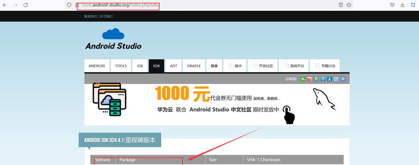Select the SDK navigation tab
419x165 pixels.
[x=156, y=66]
